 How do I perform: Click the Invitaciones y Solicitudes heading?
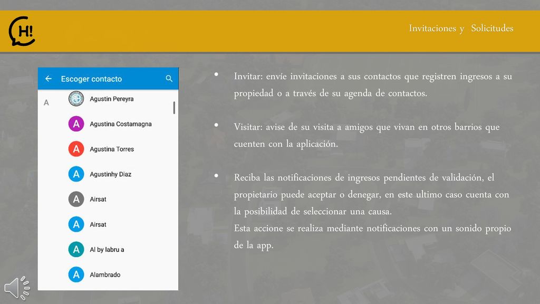click(x=461, y=28)
